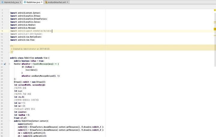This screenshot has width=216, height=137.
Task: Click the class icon on RabbitView.java tab
Action: pyautogui.click(x=25, y=2)
